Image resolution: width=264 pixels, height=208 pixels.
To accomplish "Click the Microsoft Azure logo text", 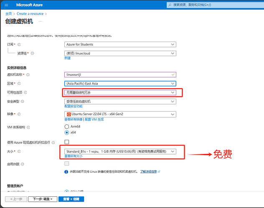I will pyautogui.click(x=29, y=5).
